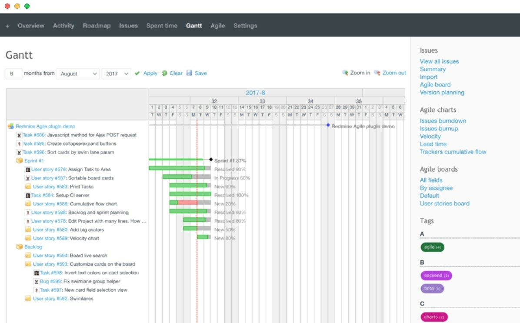Click the plus icon in the top navigation bar
The width and height of the screenshot is (520, 323).
pyautogui.click(x=7, y=26)
